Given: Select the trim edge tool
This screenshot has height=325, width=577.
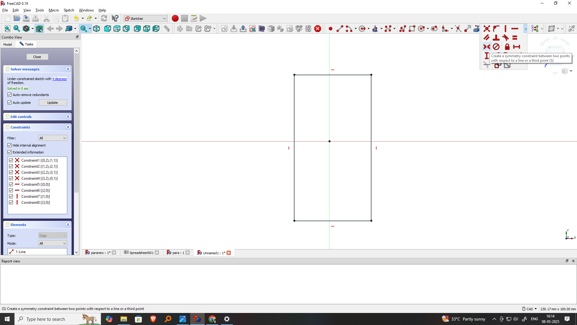Looking at the screenshot, I should 458,29.
